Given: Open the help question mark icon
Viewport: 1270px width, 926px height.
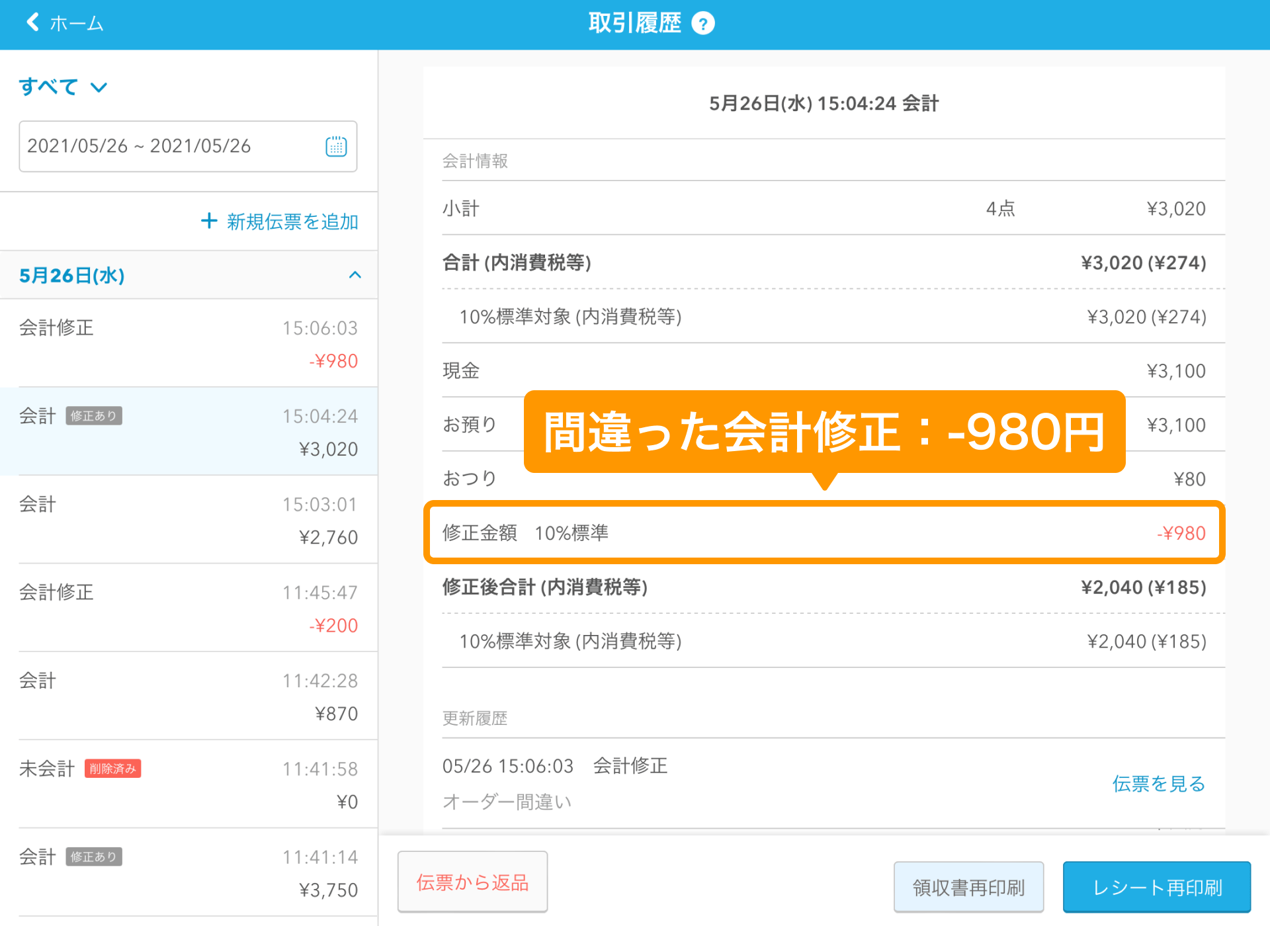Looking at the screenshot, I should pyautogui.click(x=702, y=24).
